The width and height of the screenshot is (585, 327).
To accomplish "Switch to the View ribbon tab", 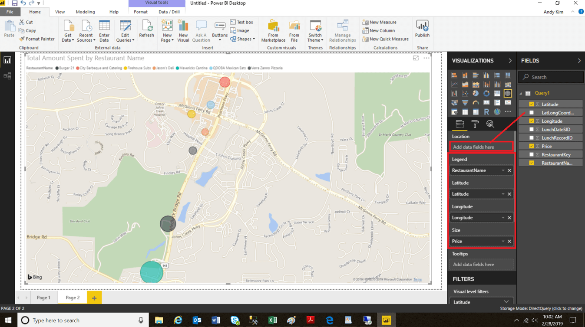I will click(x=60, y=12).
